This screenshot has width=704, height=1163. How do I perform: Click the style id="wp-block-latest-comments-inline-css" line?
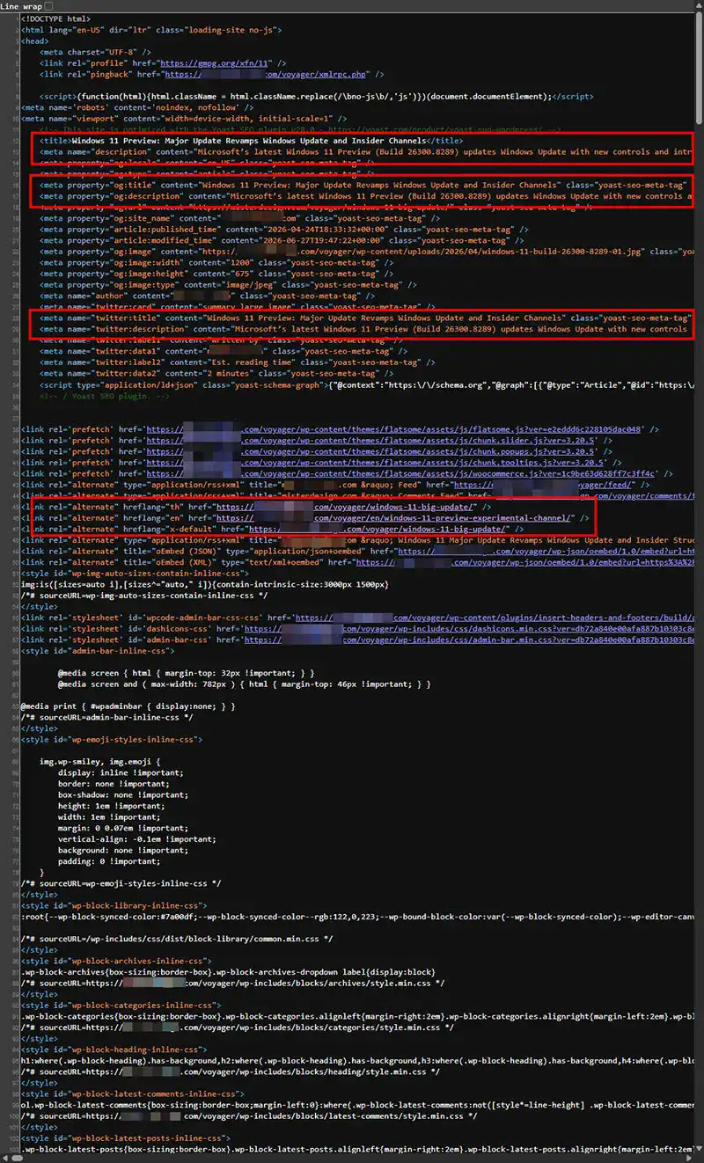134,1094
